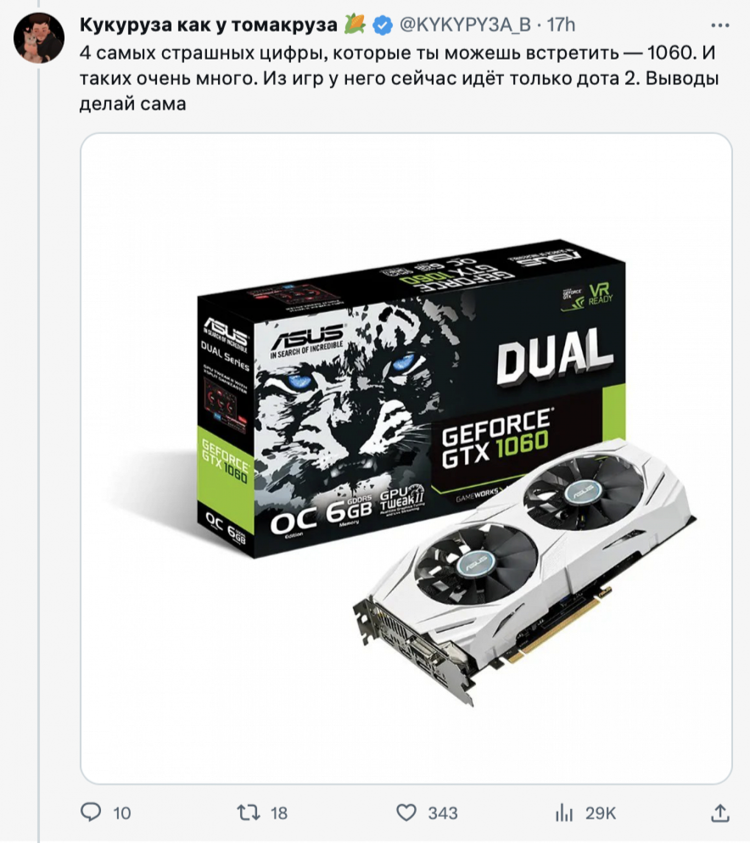Click the blue verified checkmark badge
Screen dimensions: 750x843
[382, 25]
